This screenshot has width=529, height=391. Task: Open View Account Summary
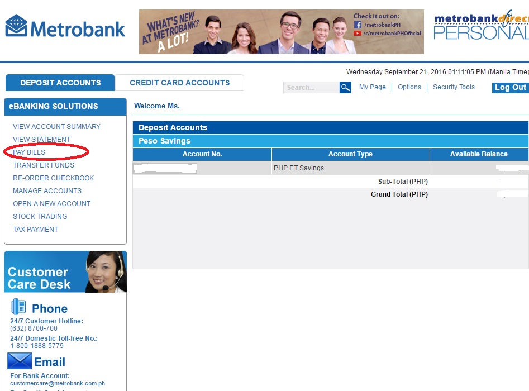56,126
